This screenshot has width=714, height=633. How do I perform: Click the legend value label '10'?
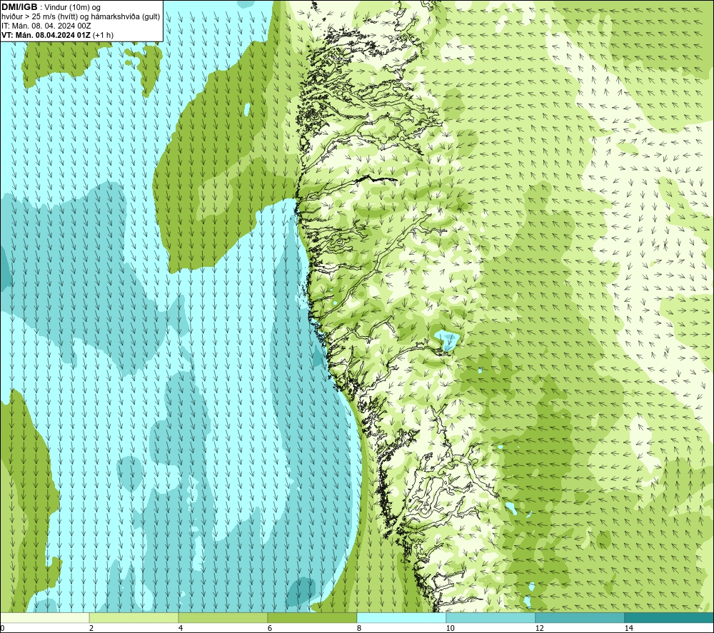pyautogui.click(x=450, y=628)
